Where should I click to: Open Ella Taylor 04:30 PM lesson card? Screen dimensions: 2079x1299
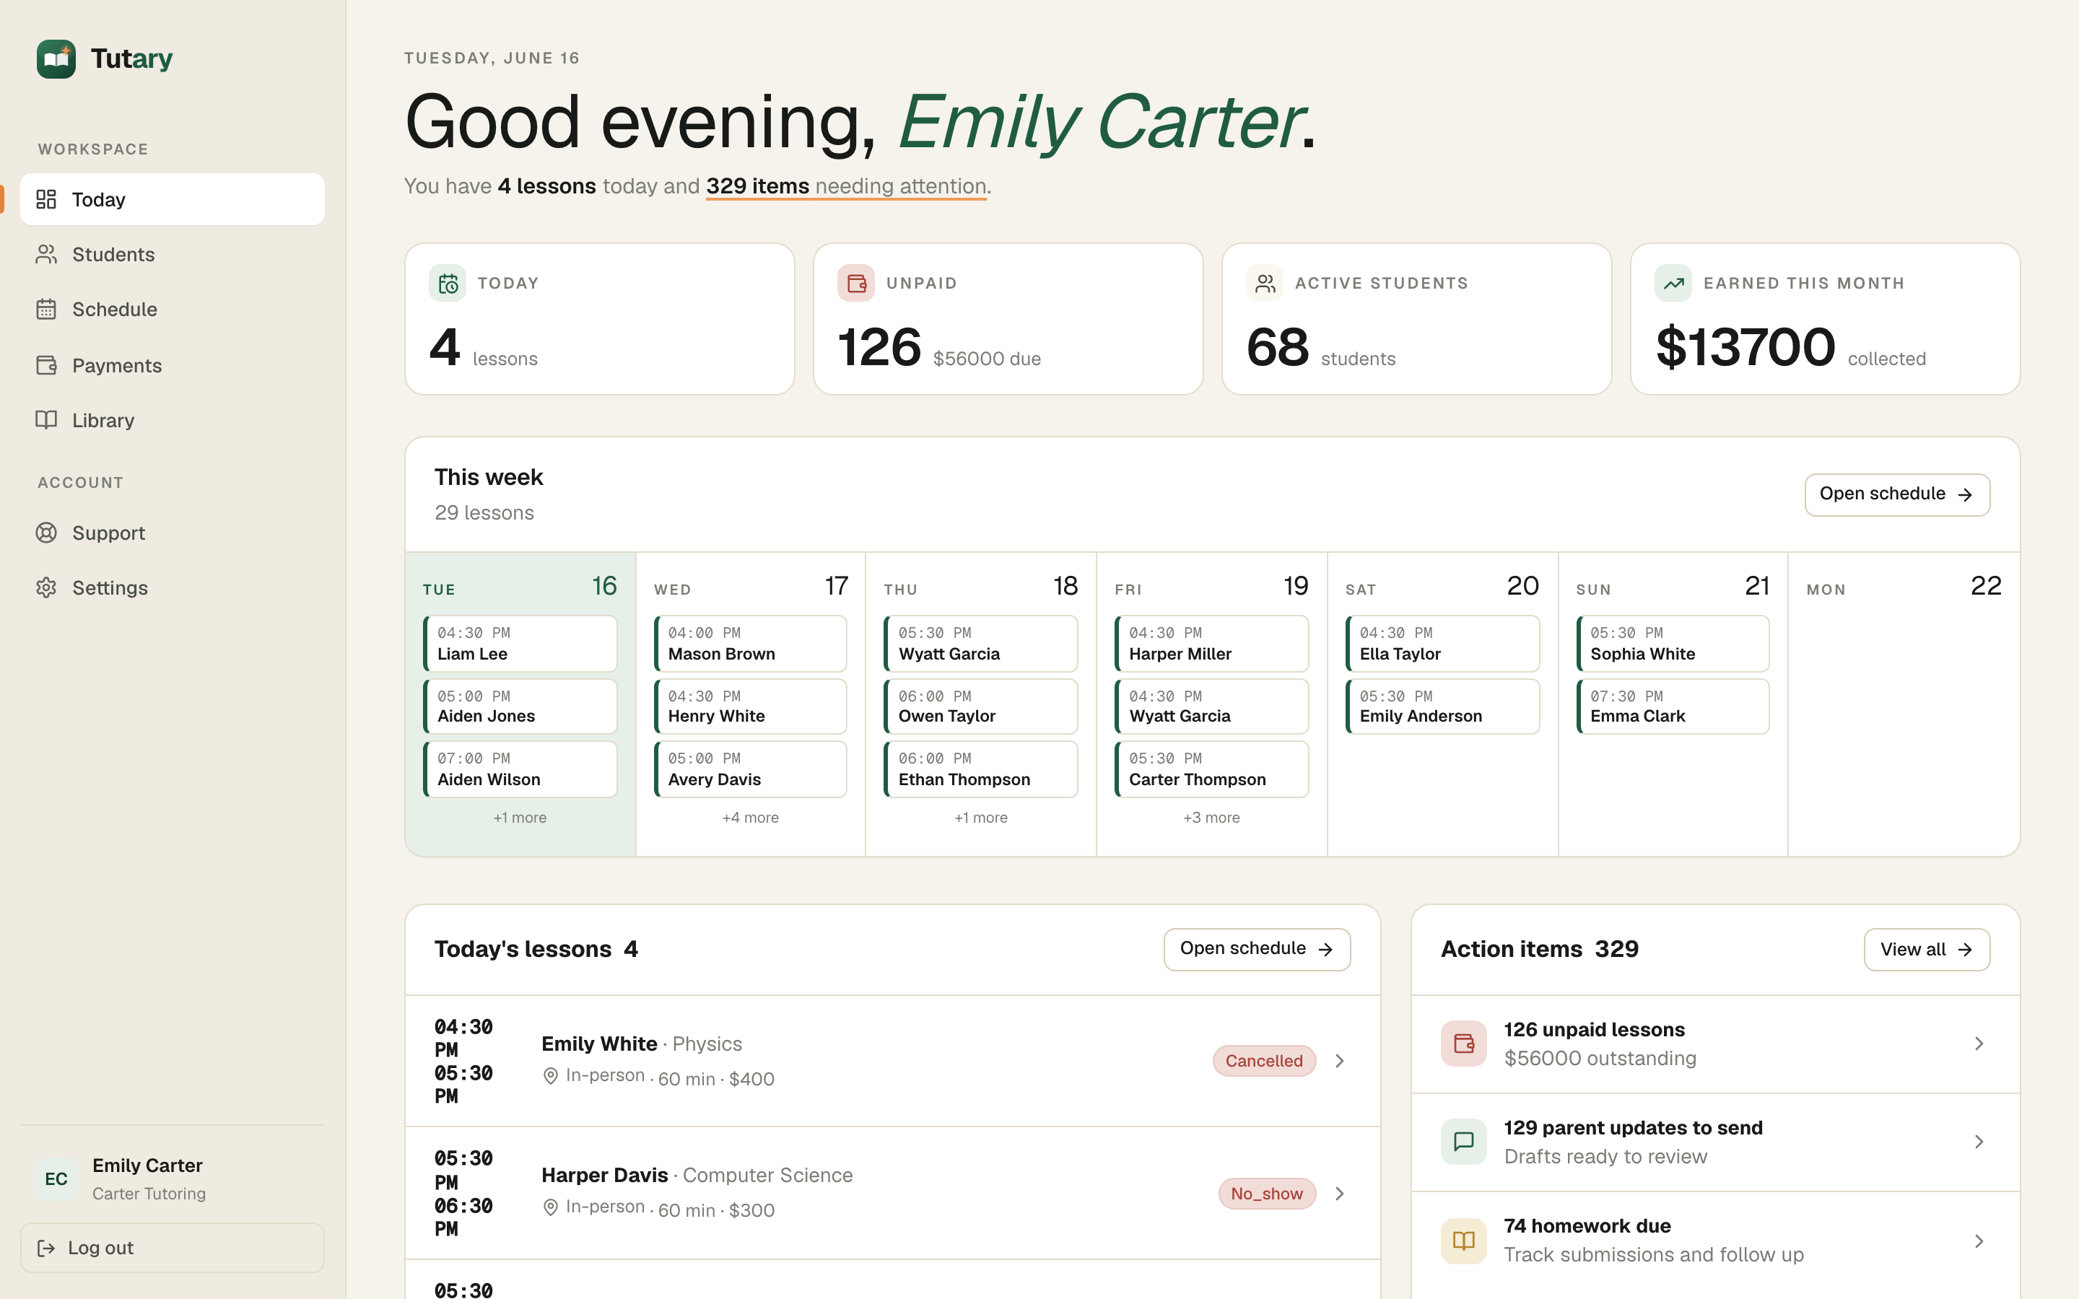(x=1442, y=644)
